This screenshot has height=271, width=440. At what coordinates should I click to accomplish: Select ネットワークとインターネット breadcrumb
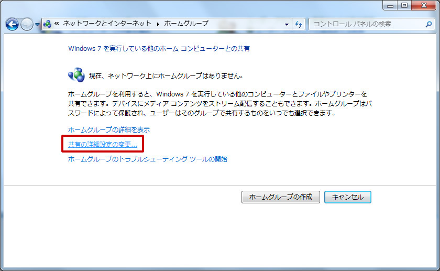[107, 24]
